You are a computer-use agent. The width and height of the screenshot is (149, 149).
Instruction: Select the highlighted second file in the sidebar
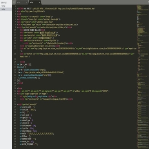[x=4, y=9]
